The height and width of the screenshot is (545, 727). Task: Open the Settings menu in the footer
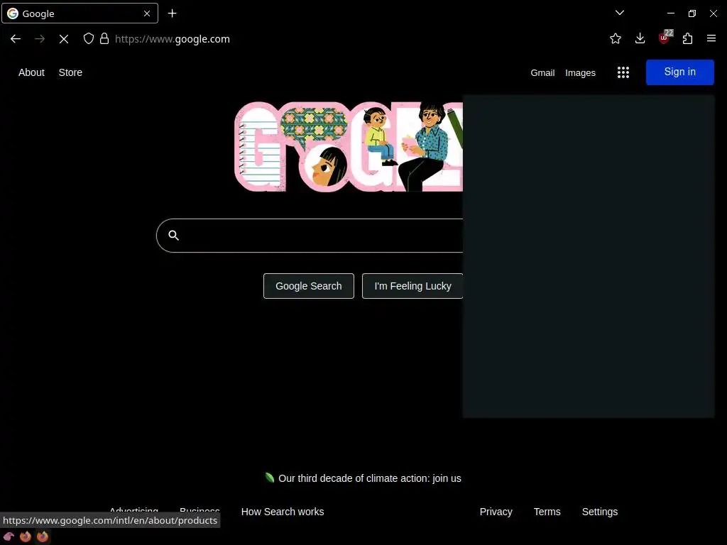[x=599, y=512]
